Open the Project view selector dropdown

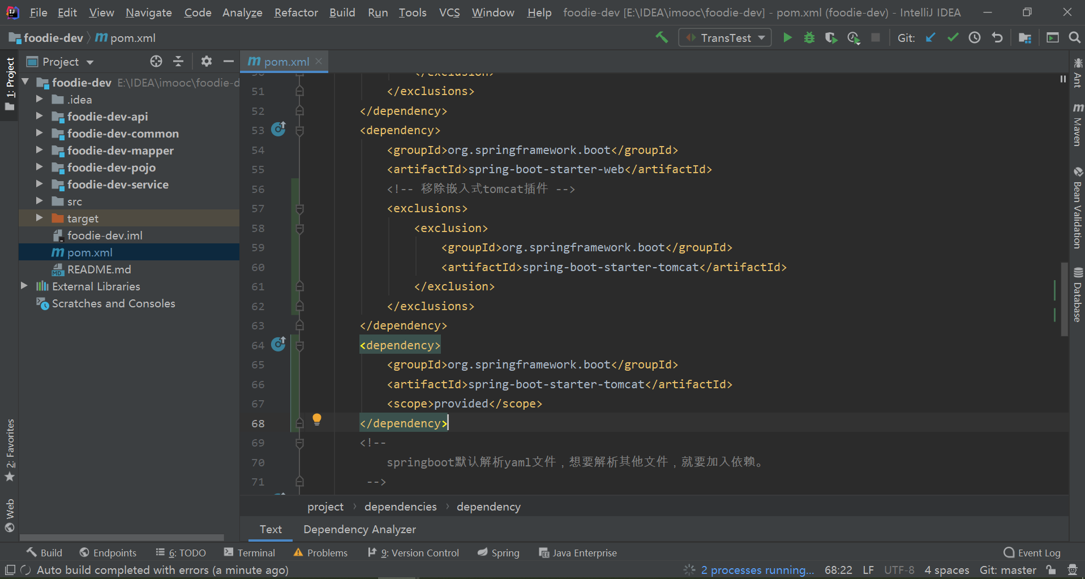click(61, 62)
